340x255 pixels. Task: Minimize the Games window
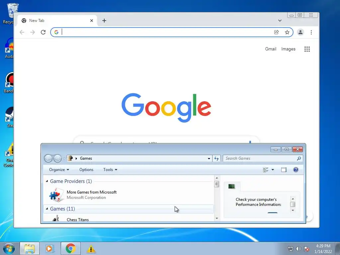(x=276, y=149)
